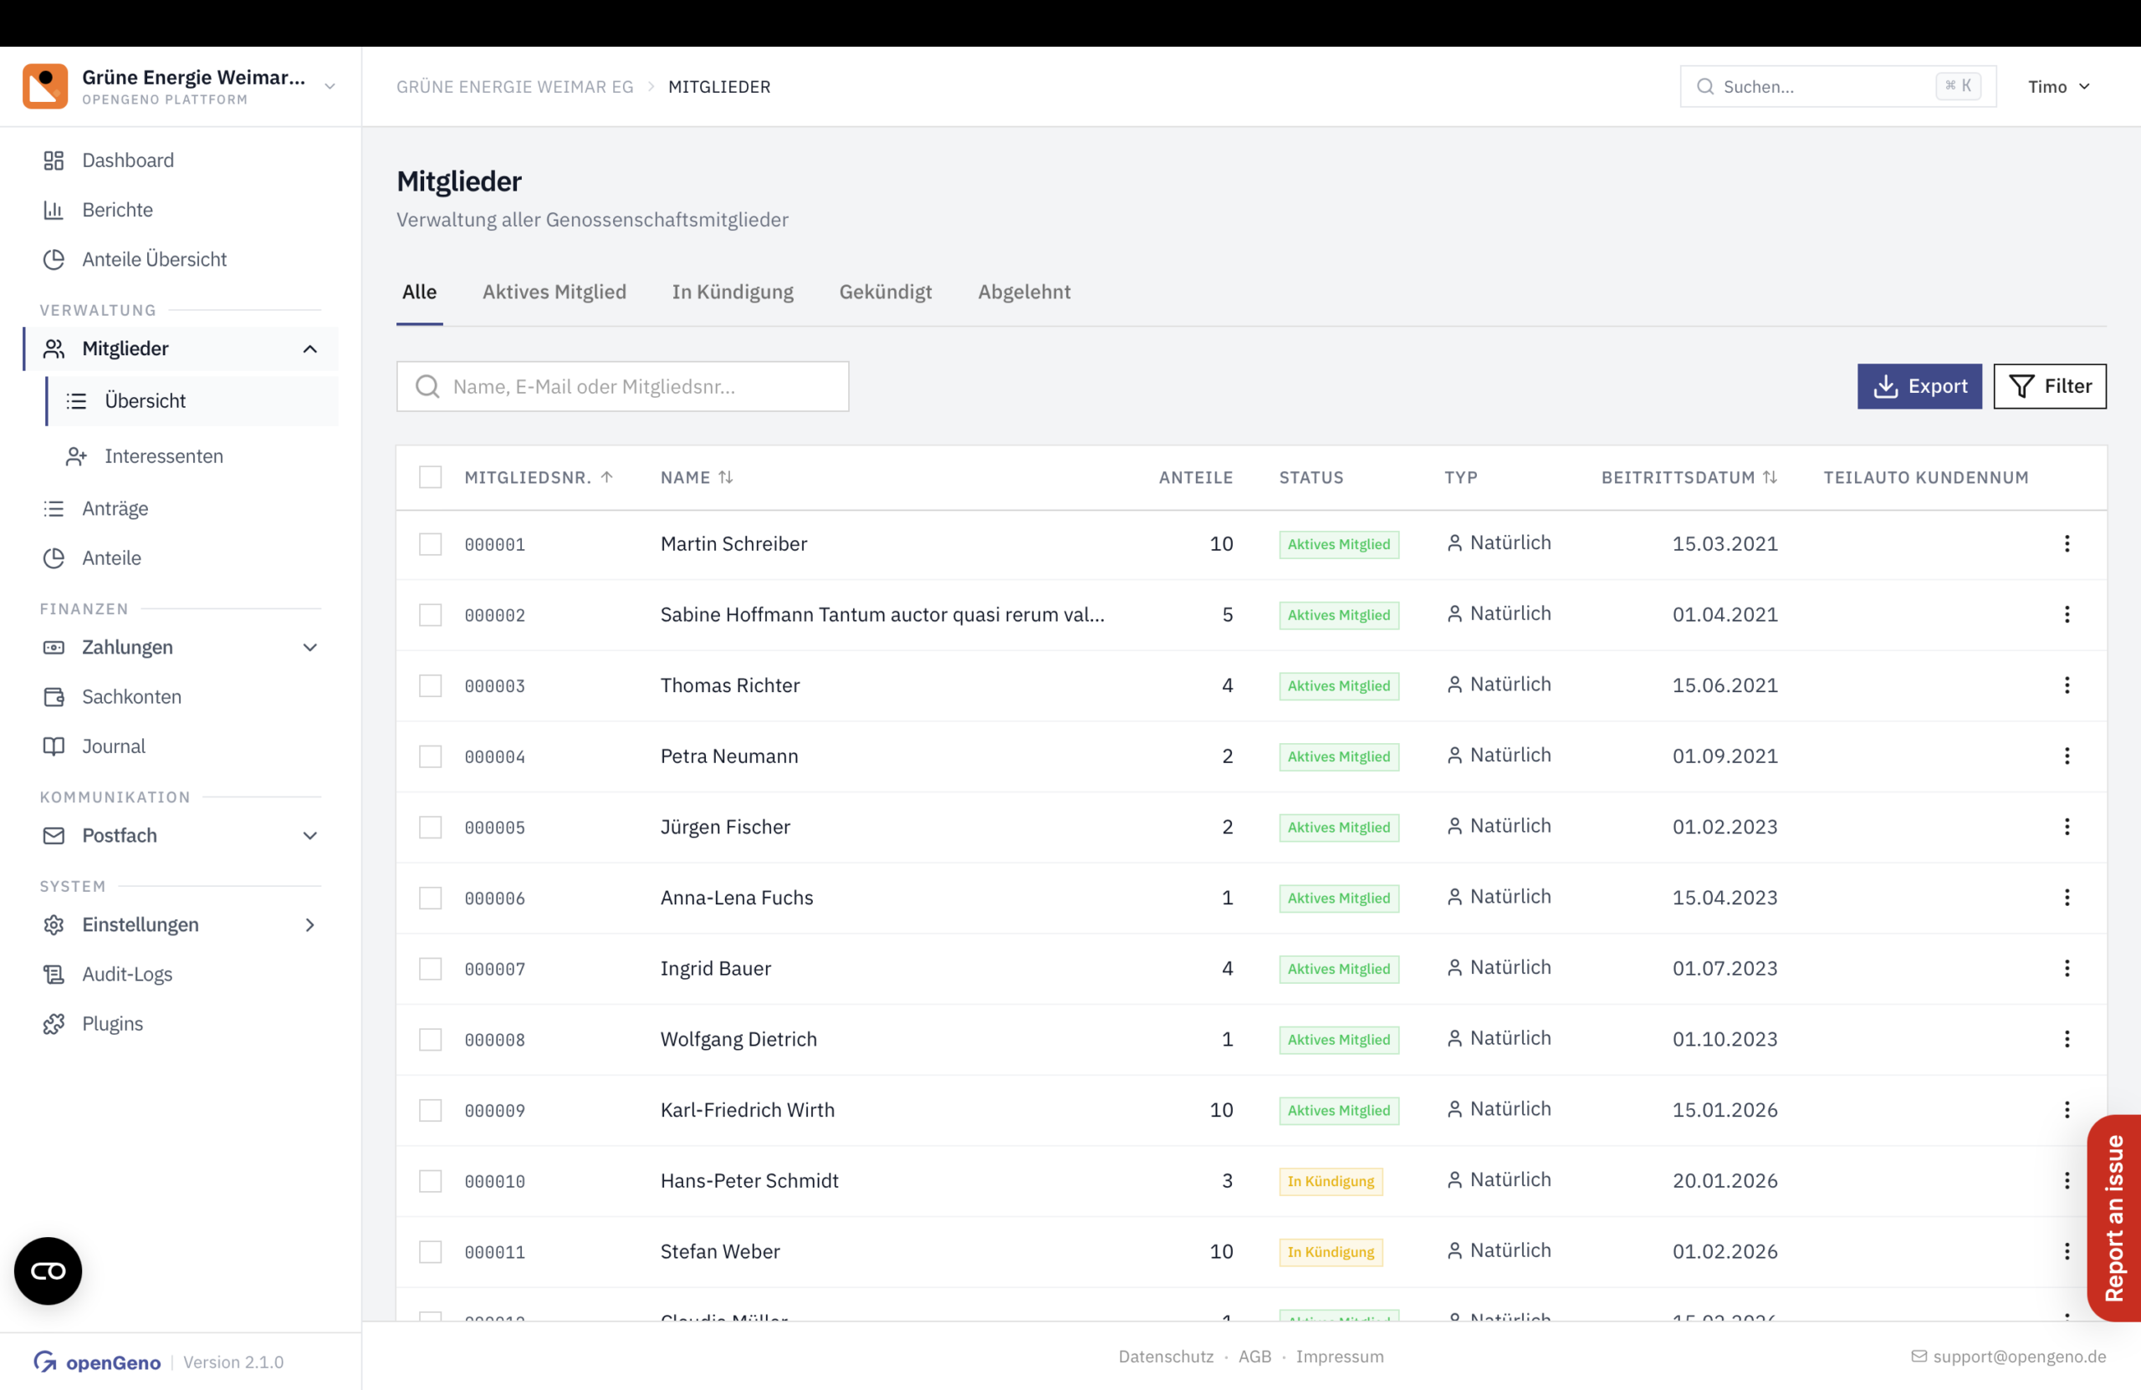Open Sachkonten wallet icon
This screenshot has height=1390, width=2141.
coord(54,697)
